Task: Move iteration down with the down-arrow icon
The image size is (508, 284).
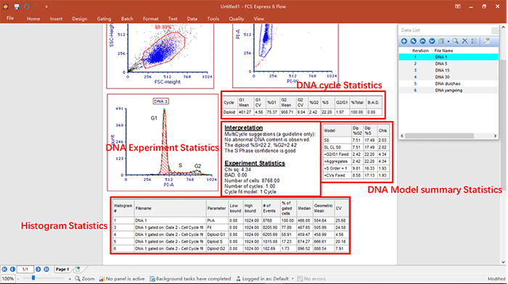Action: [432, 41]
